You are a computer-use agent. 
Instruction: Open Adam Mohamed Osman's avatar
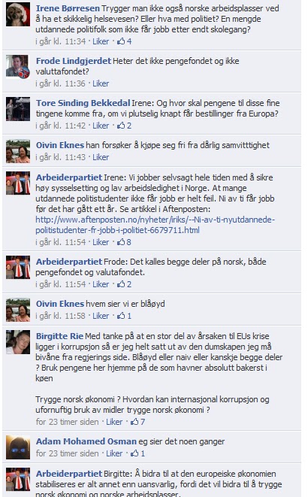click(x=18, y=447)
